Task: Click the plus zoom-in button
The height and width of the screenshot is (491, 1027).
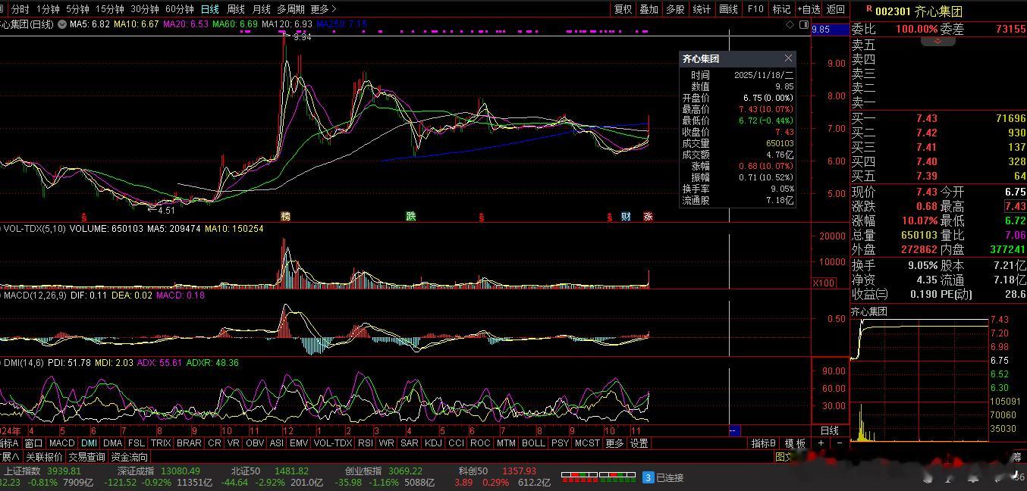Action: pyautogui.click(x=819, y=443)
